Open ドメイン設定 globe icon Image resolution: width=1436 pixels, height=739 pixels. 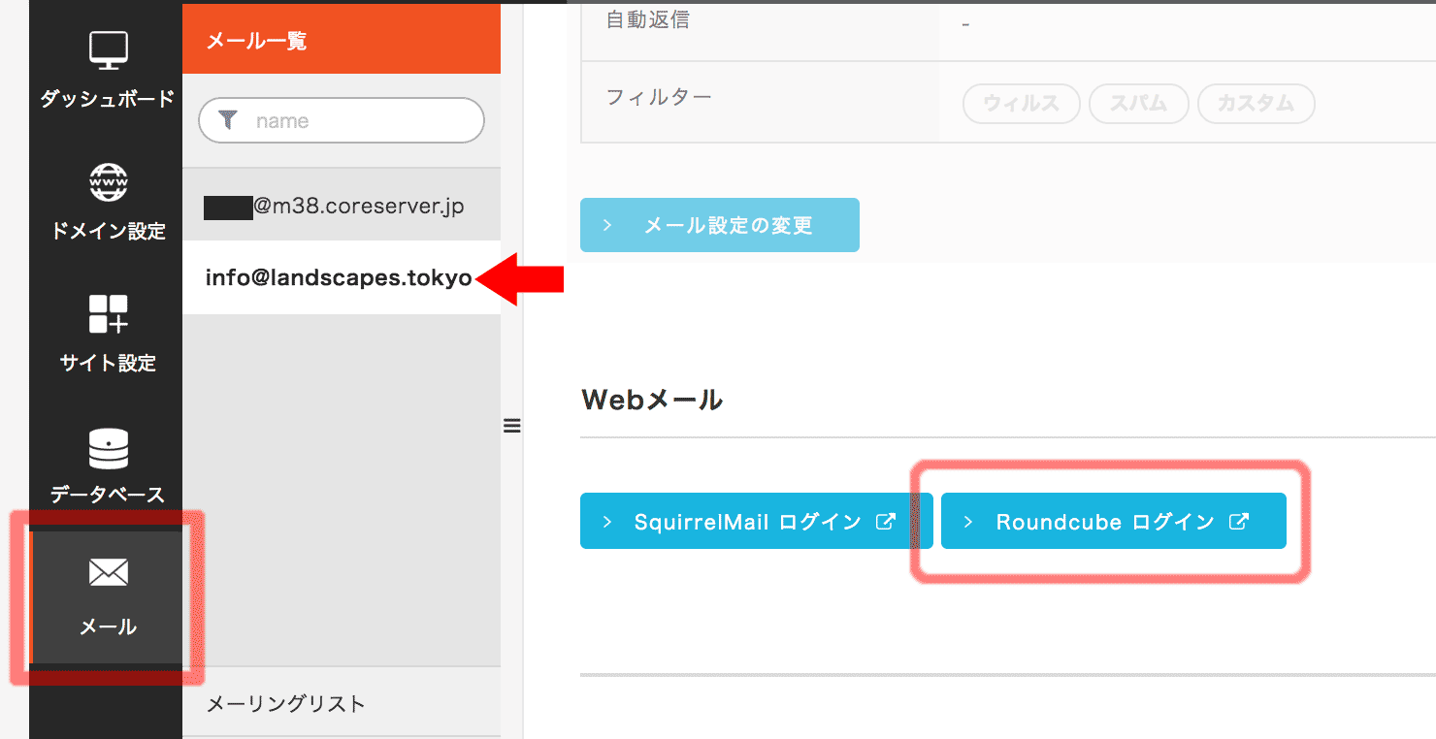click(108, 182)
